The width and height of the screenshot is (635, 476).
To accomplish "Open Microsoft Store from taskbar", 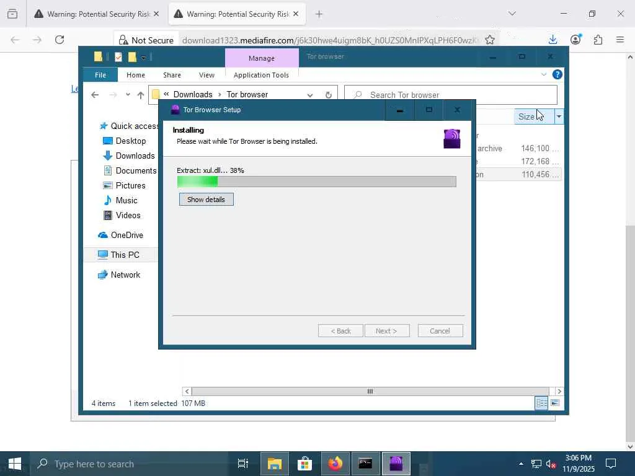I will click(304, 464).
